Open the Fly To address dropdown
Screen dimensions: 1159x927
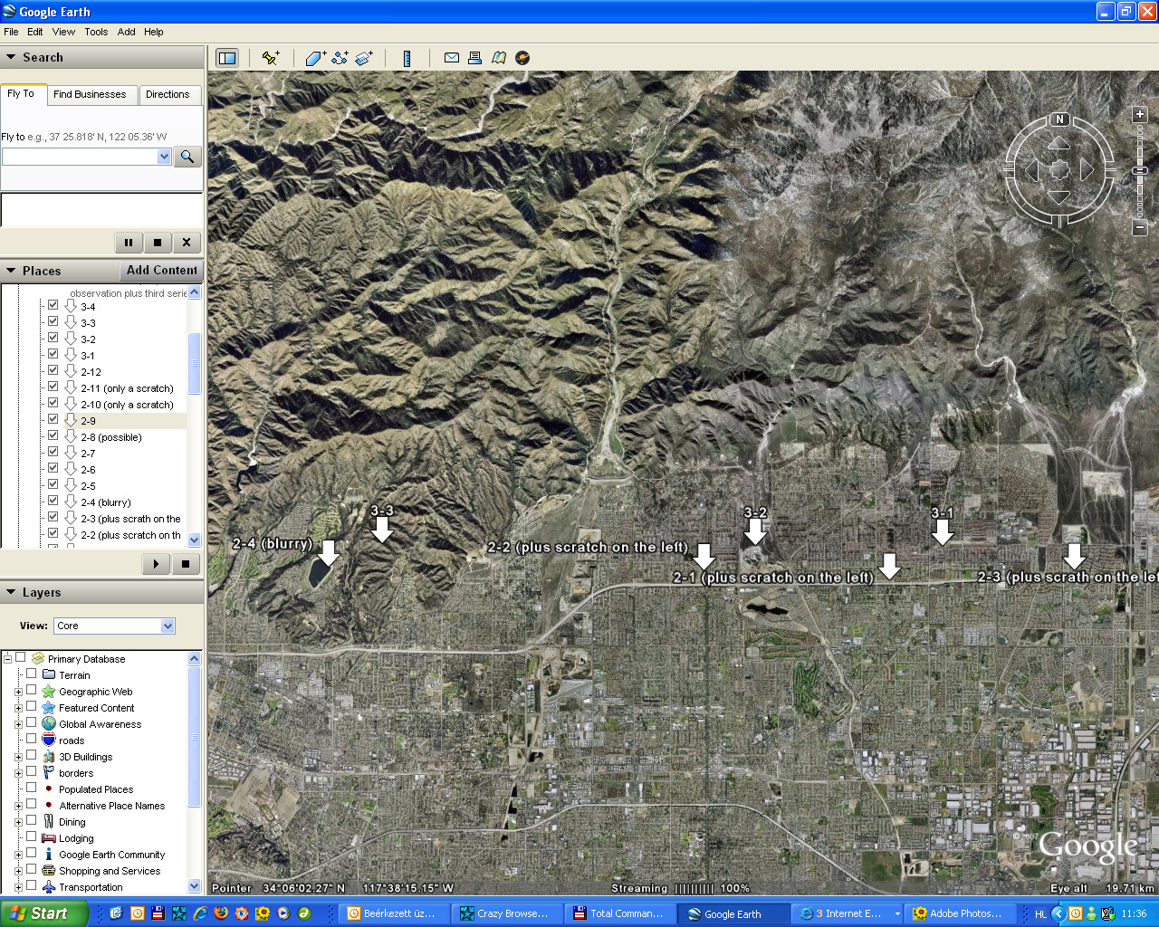[164, 157]
